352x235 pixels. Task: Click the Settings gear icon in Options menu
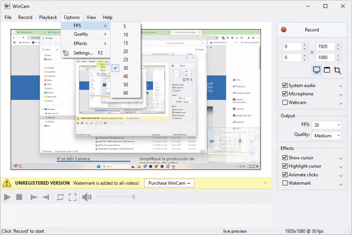[x=65, y=53]
